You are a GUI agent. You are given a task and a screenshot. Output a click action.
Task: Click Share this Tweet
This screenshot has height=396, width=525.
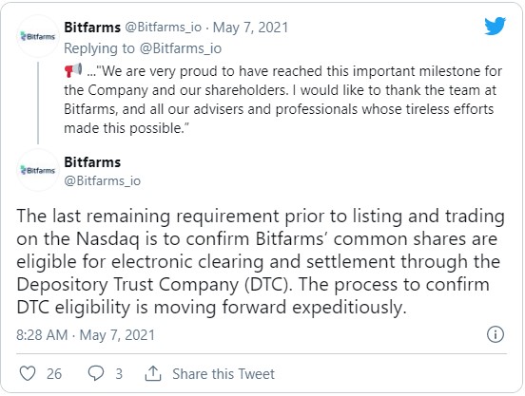(224, 373)
